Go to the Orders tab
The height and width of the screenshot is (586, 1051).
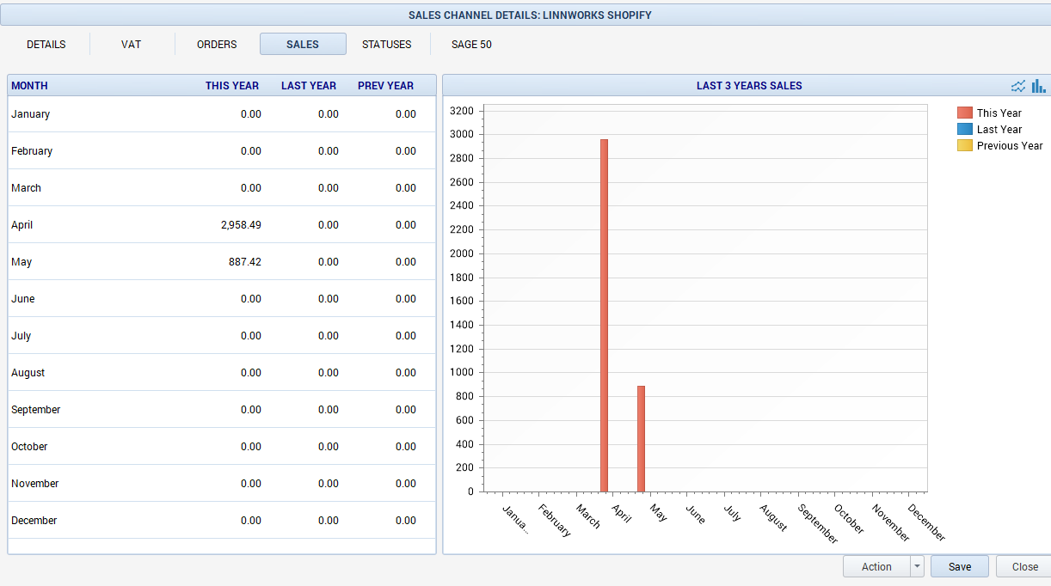point(217,45)
